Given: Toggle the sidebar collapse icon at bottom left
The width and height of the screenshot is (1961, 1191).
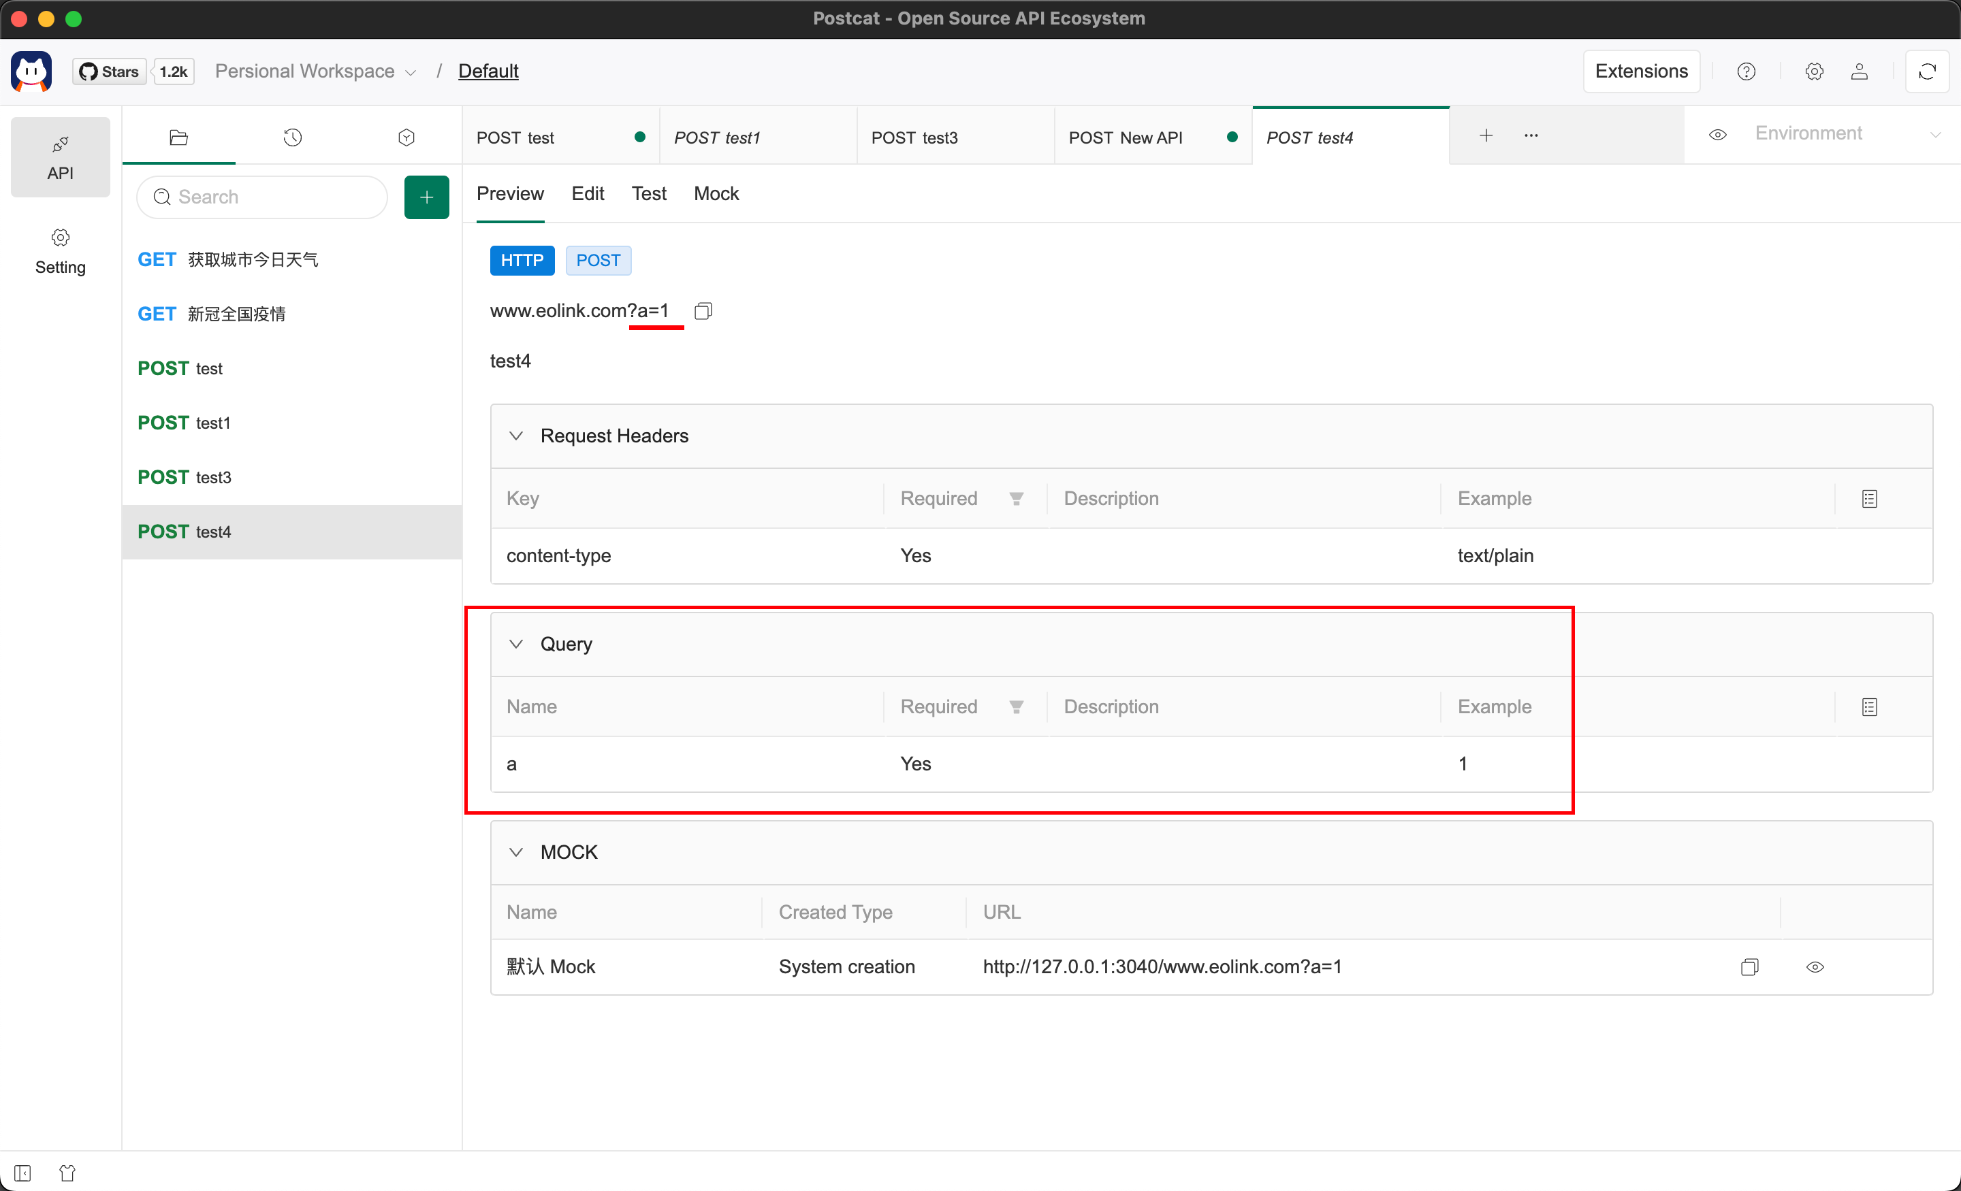Looking at the screenshot, I should (22, 1173).
